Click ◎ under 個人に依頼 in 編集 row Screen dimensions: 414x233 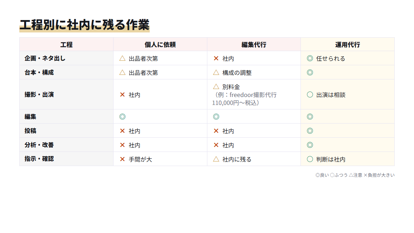[122, 117]
